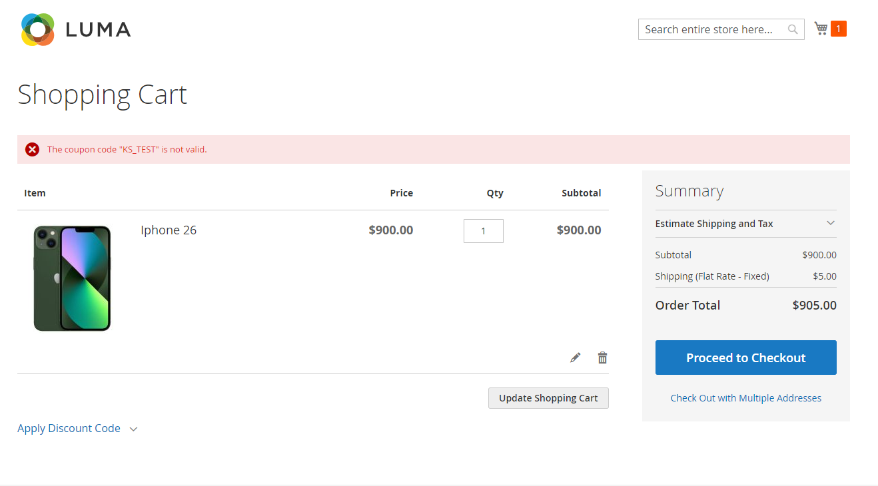The width and height of the screenshot is (878, 486).
Task: Click the red error X icon
Action: click(33, 150)
